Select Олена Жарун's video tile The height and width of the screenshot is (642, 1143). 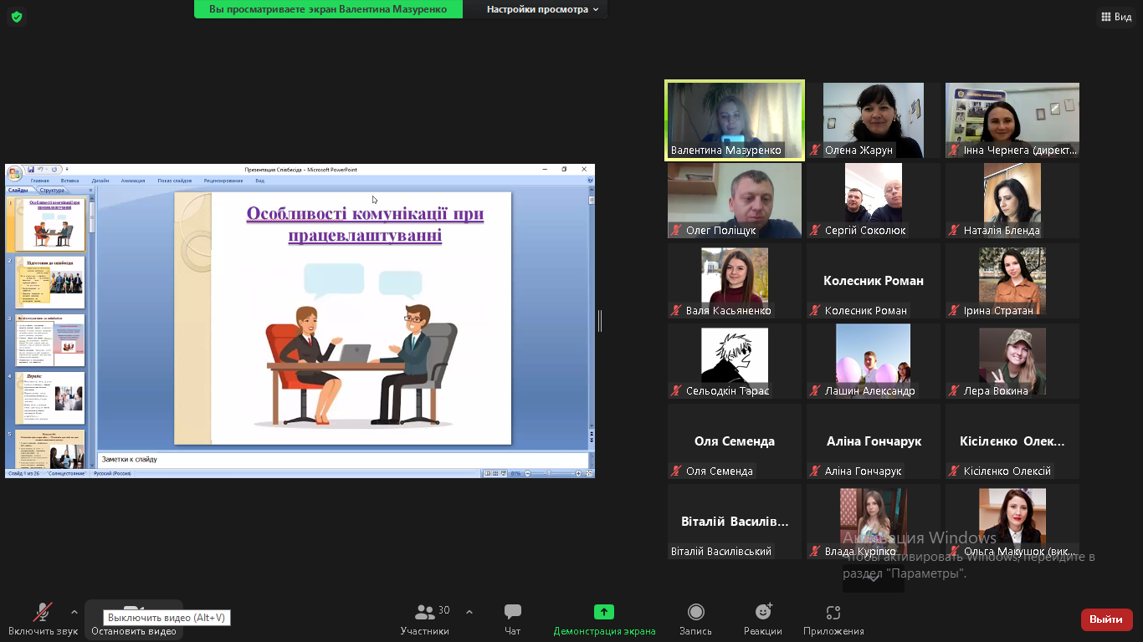[x=874, y=120]
